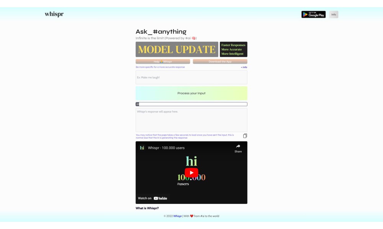
Task: Click the whispr logo in header
Action: click(54, 14)
